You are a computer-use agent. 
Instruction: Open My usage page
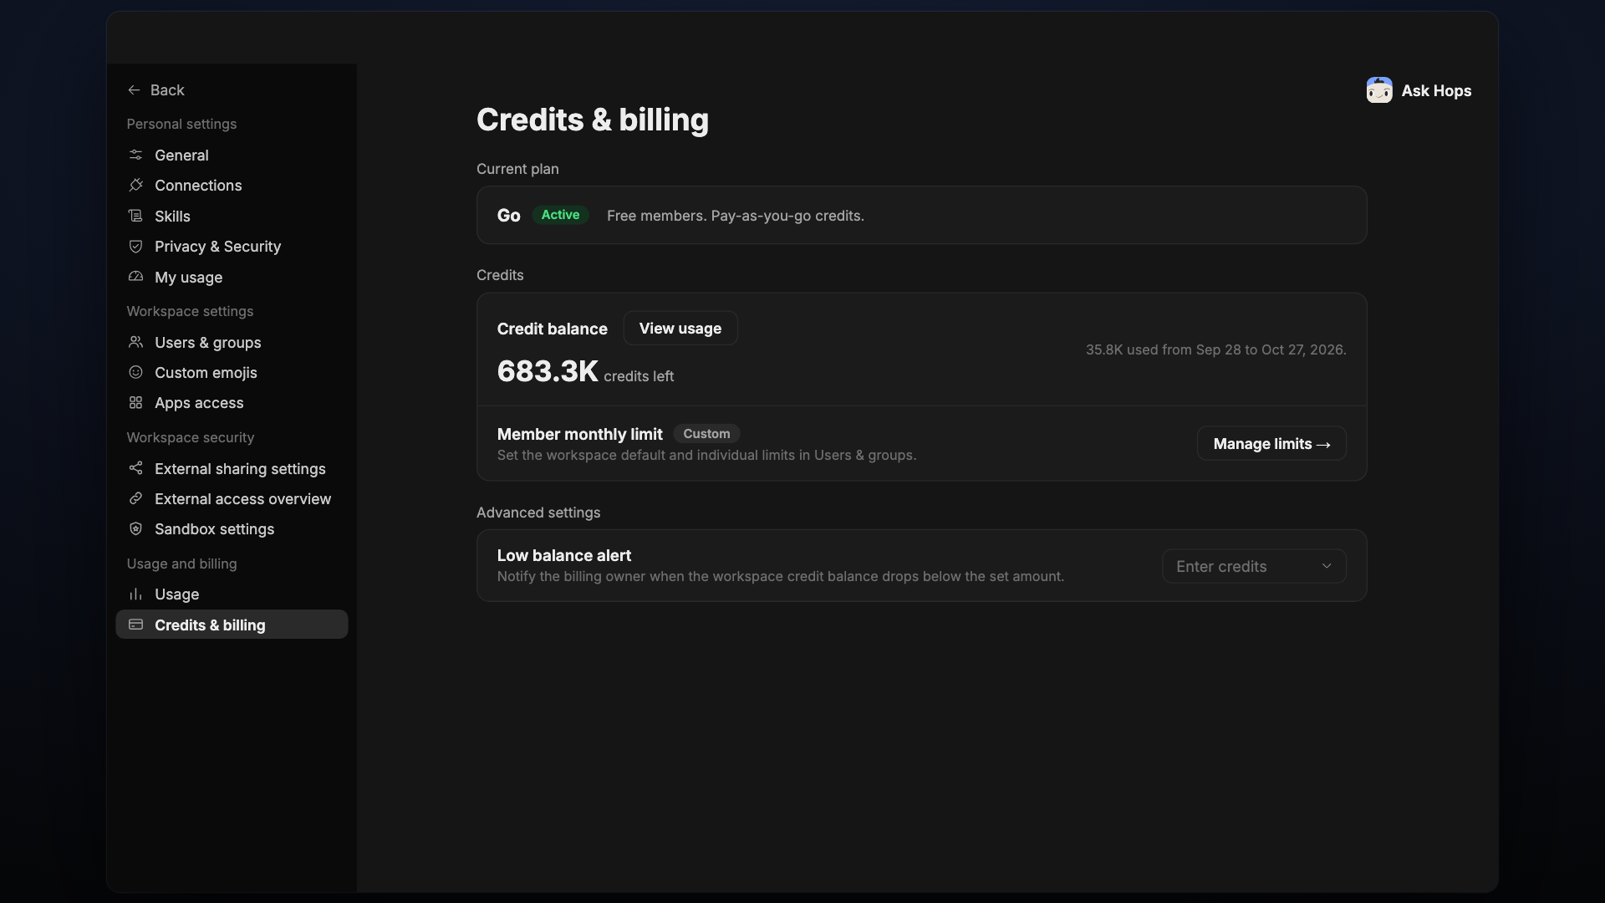[x=232, y=277]
